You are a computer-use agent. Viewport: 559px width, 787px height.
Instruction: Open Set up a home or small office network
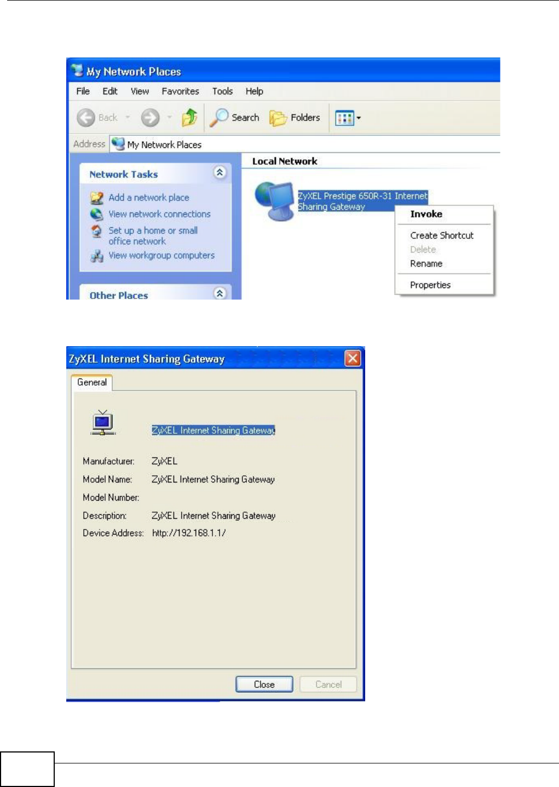coord(153,236)
